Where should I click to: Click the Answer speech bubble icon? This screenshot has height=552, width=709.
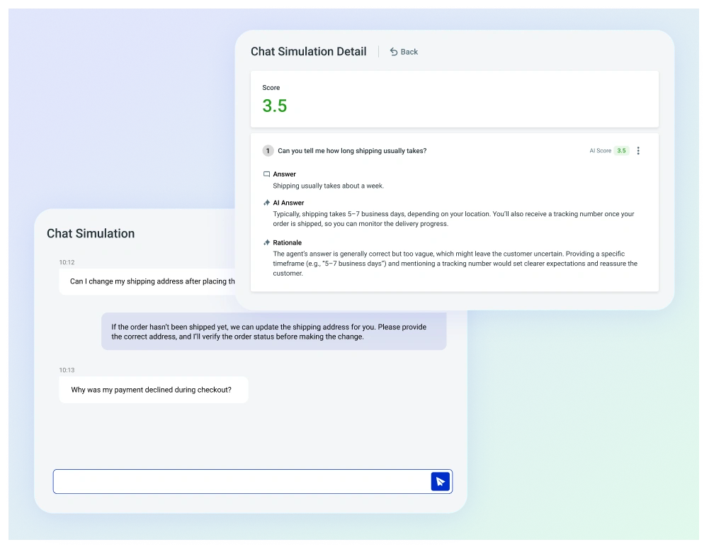point(267,174)
